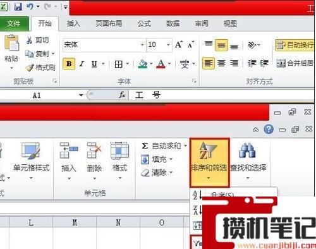This screenshot has height=249, width=316.
Task: Open the 排序和筛选 sort and filter menu
Action: pos(209,162)
